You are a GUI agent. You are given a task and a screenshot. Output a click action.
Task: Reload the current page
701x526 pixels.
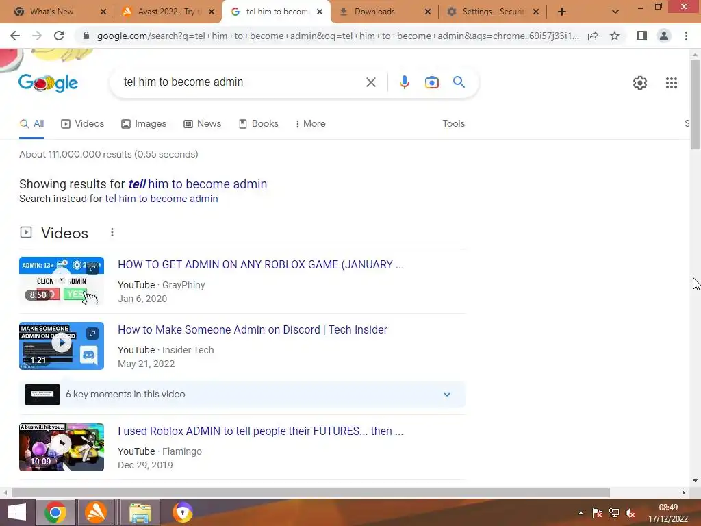pos(59,36)
